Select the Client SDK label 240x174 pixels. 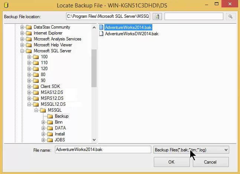tap(50, 86)
